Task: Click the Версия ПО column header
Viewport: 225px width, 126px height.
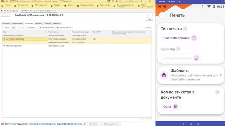Action: coord(101,32)
